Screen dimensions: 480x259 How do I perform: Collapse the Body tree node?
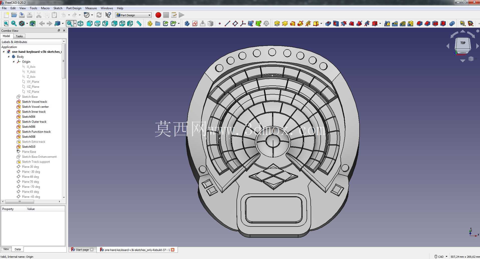click(x=9, y=57)
